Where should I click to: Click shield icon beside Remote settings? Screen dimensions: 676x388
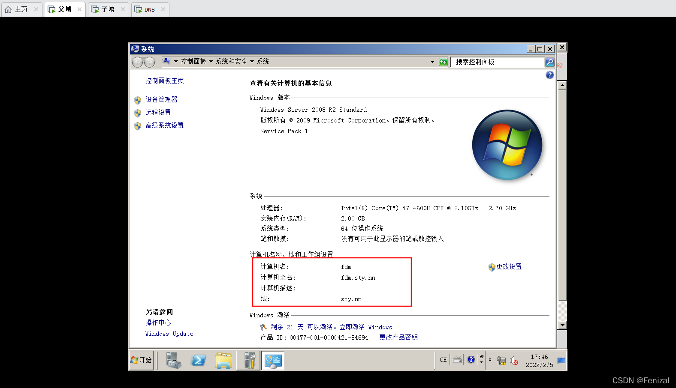[x=138, y=113]
